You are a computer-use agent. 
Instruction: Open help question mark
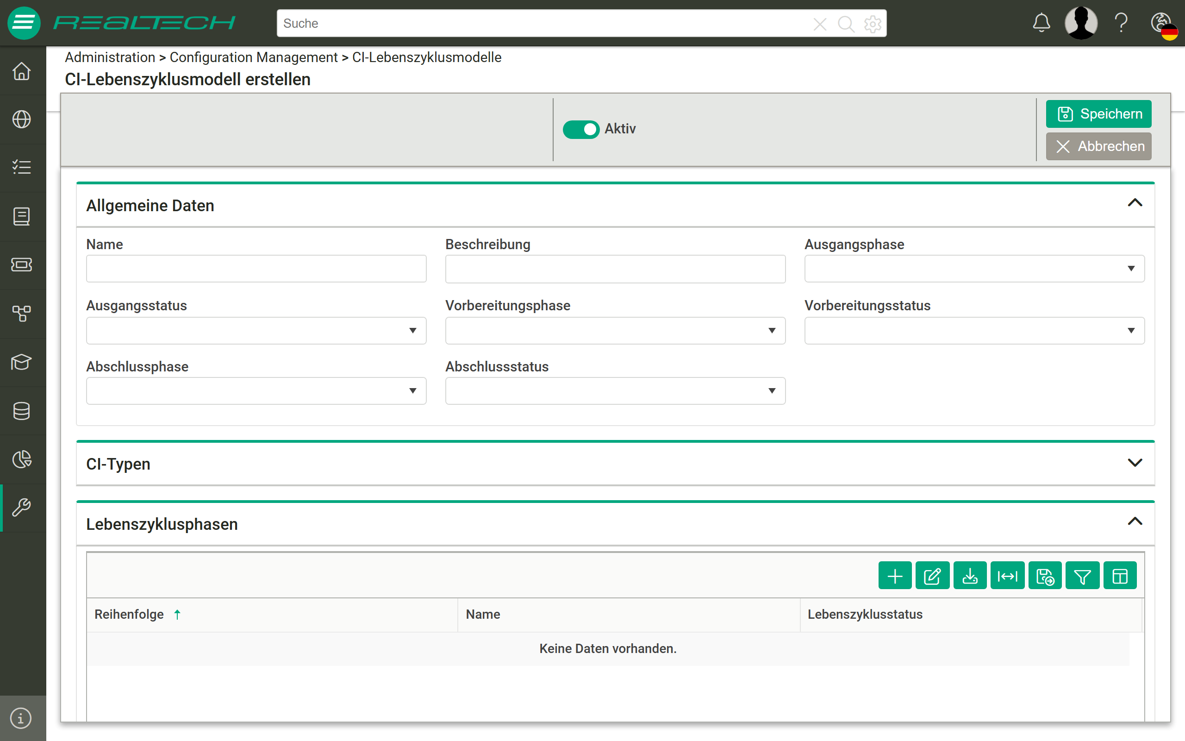tap(1121, 23)
